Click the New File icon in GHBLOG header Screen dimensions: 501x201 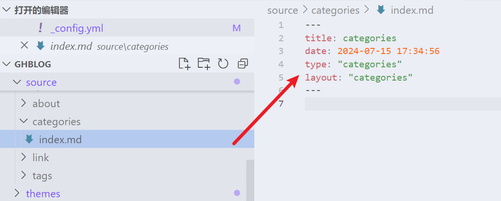click(x=184, y=64)
